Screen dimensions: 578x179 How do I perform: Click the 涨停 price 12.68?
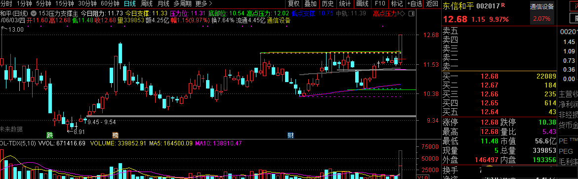pyautogui.click(x=489, y=123)
